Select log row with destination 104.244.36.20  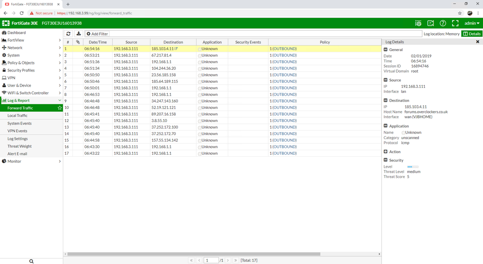[x=222, y=69]
